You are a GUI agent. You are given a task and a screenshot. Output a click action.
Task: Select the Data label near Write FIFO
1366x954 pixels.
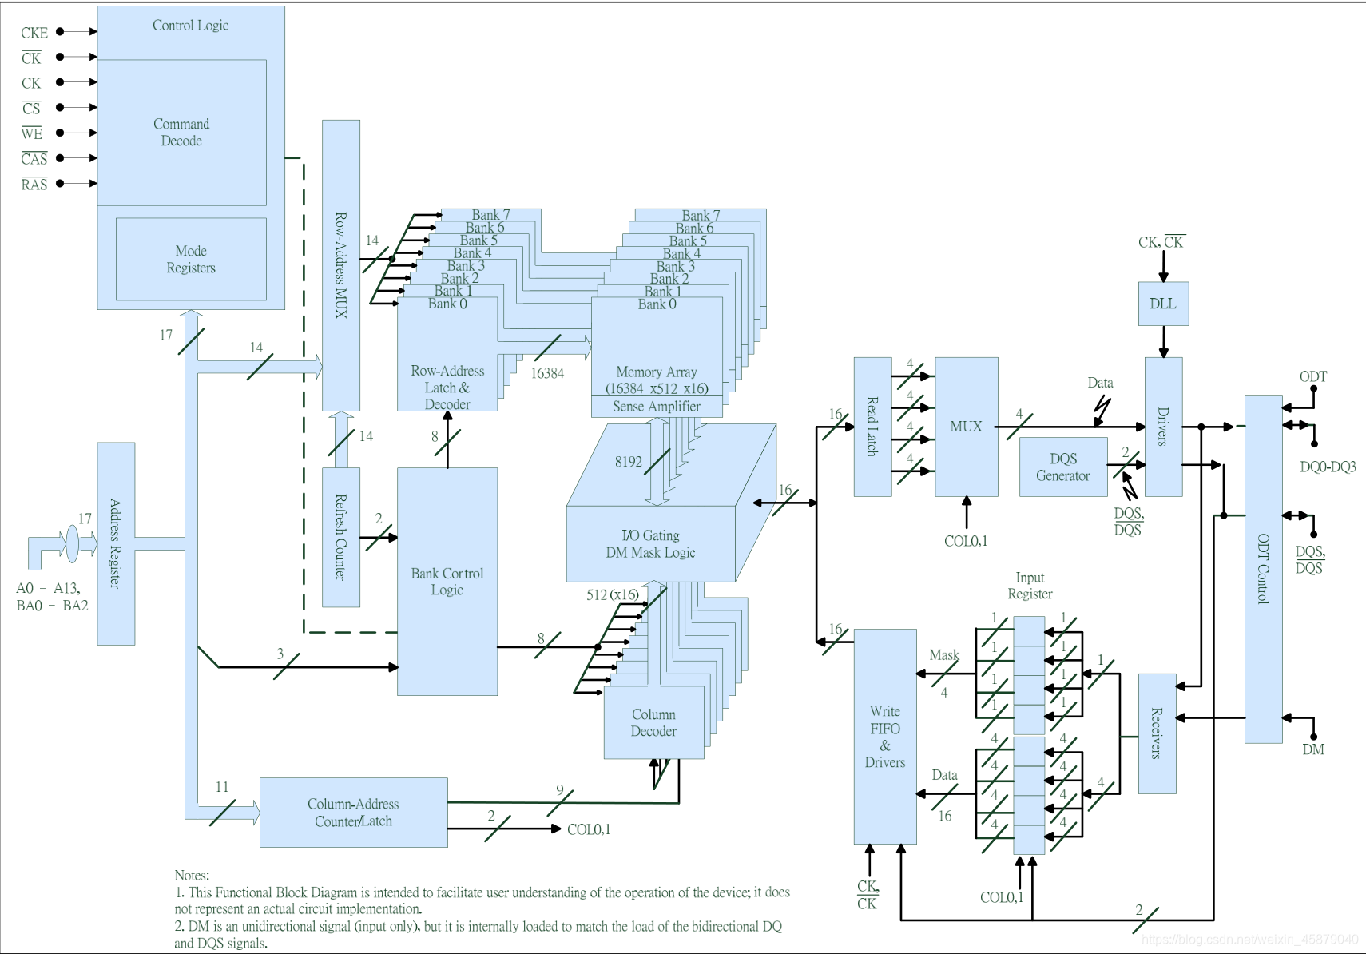[944, 775]
